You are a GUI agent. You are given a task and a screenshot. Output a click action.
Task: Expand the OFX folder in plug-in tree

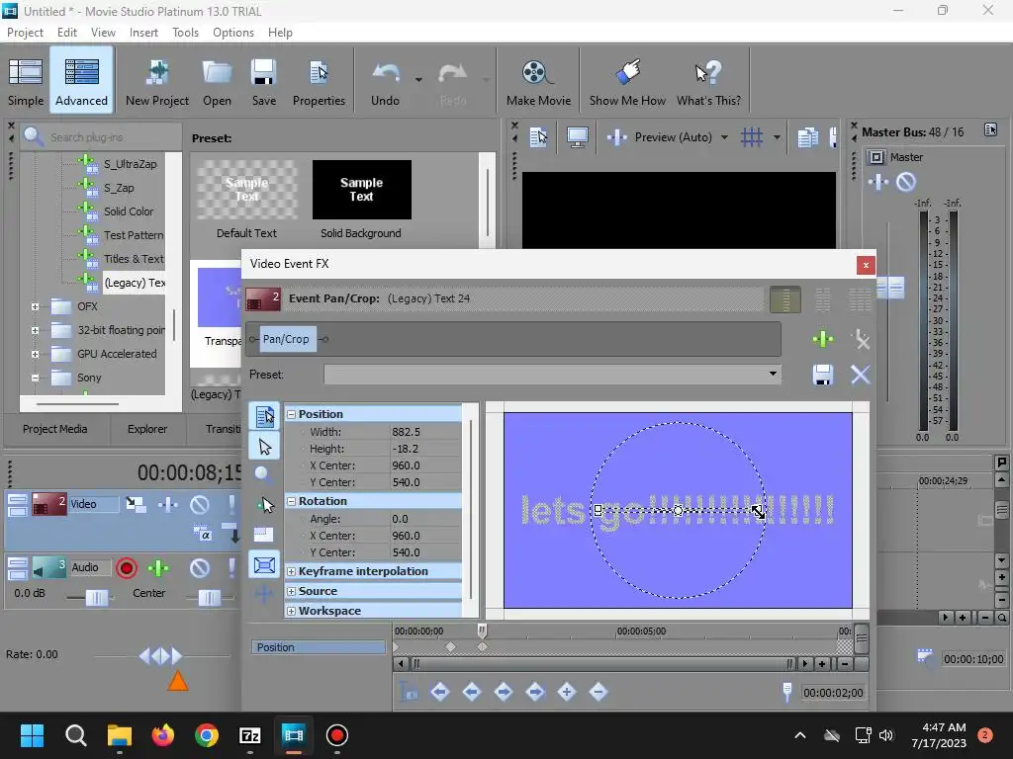tap(35, 306)
